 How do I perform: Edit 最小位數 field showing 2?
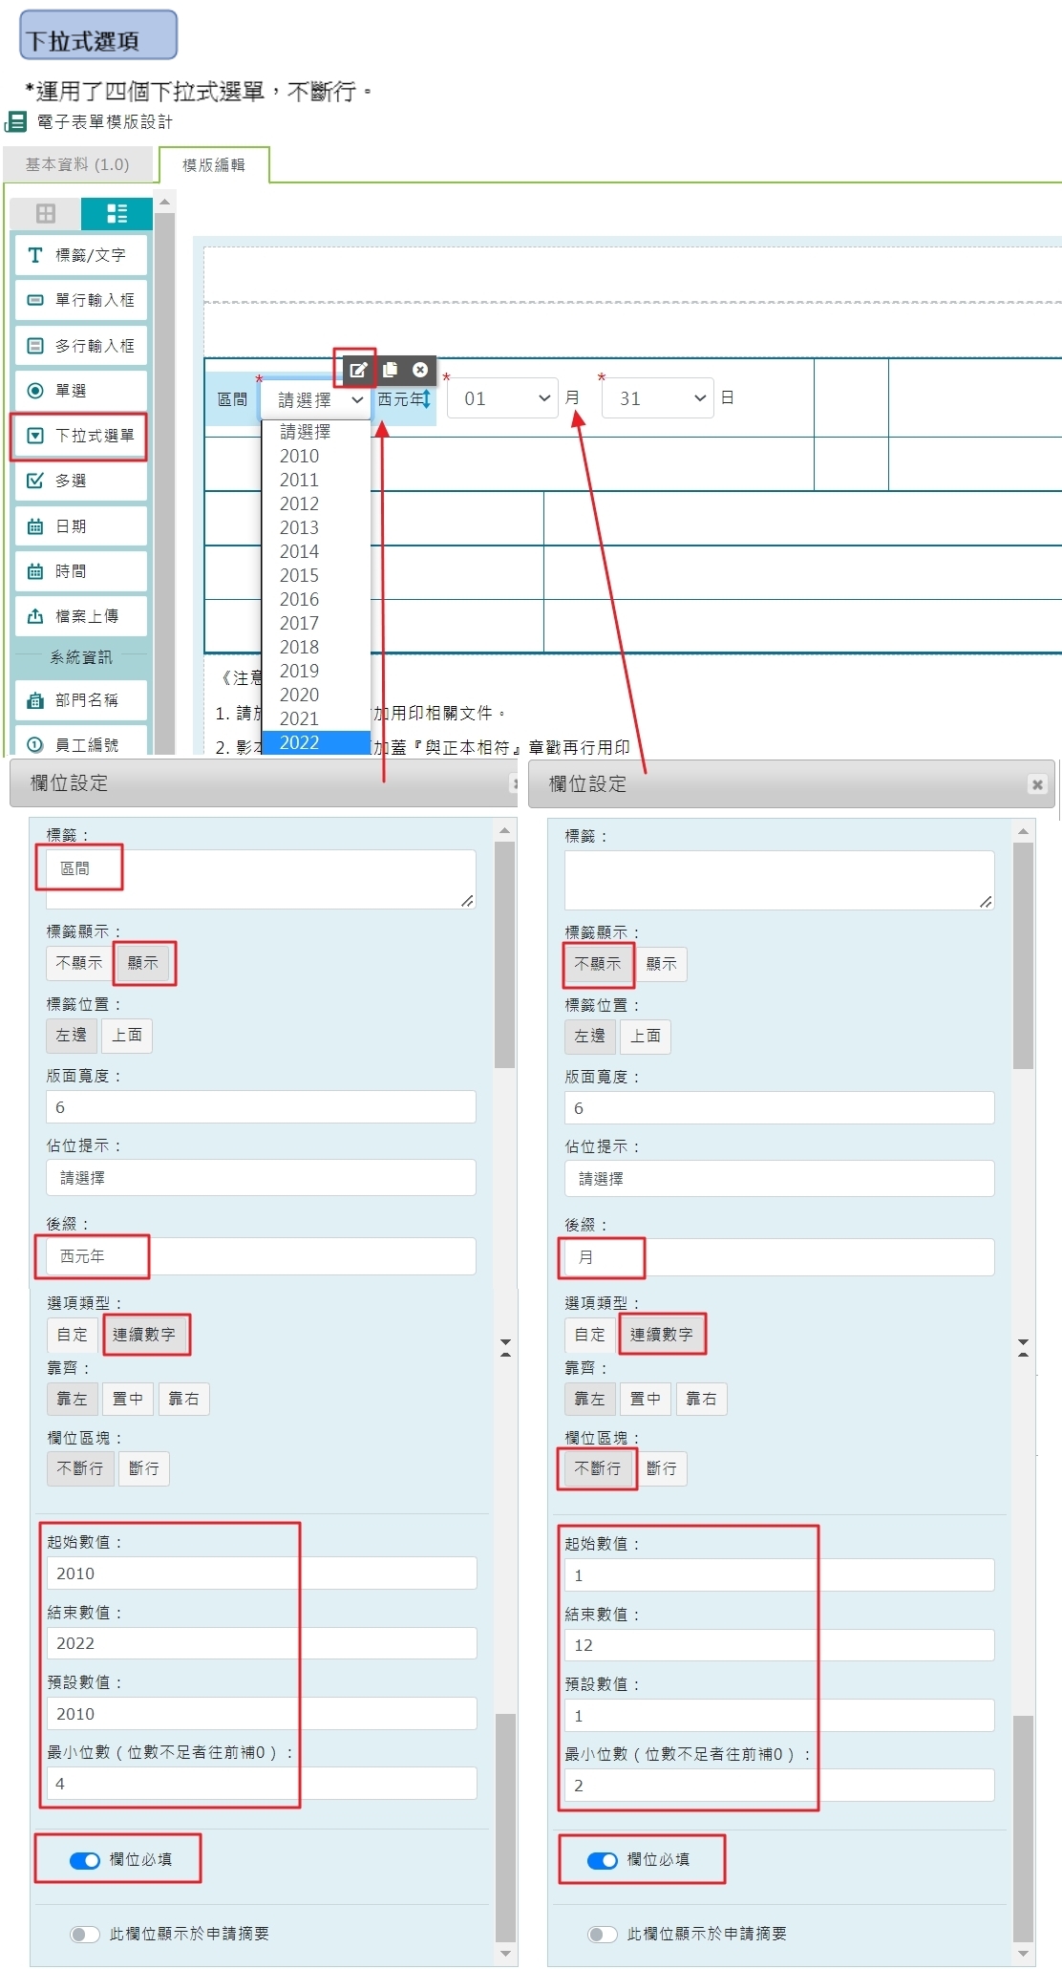(779, 1786)
